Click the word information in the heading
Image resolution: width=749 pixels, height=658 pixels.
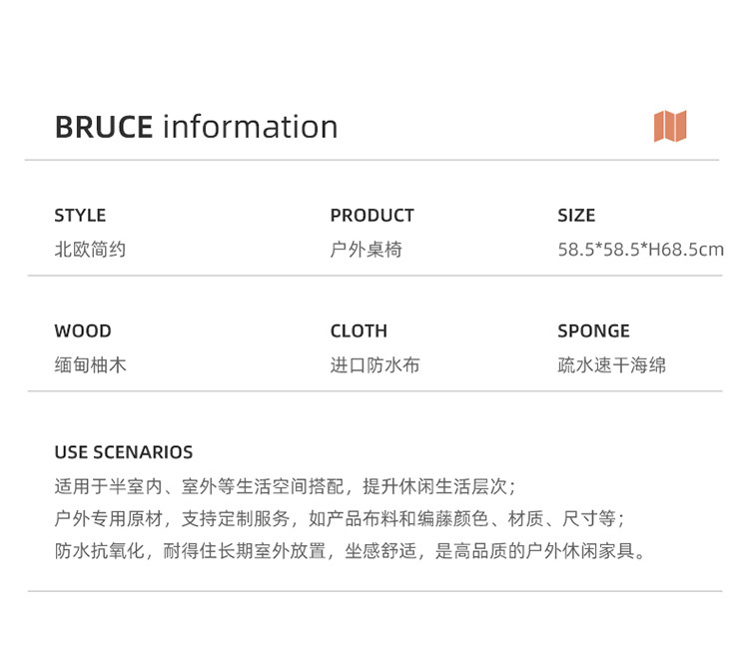click(250, 127)
